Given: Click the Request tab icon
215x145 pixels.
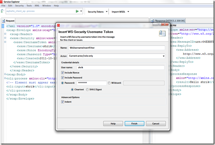Looking at the screenshot, I should coord(4,21).
